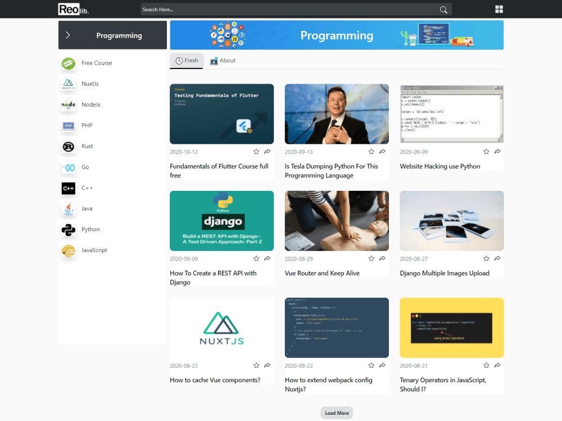Viewport: 562px width, 421px height.
Task: Switch to the Fresh tab
Action: click(x=187, y=61)
